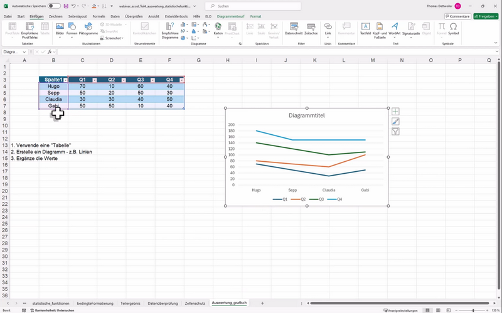Open the chart styles brush button
This screenshot has height=313, width=502.
[395, 122]
